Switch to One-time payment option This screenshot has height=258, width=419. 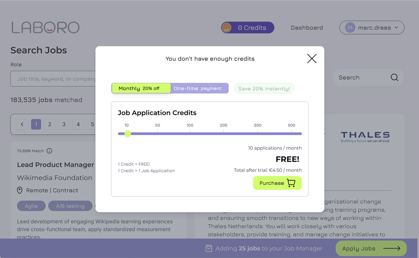point(199,88)
